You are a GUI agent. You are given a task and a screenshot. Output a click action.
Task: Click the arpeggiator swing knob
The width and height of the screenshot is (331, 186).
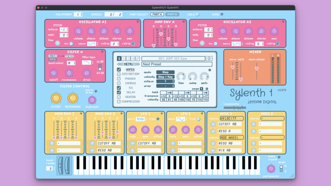click(193, 76)
